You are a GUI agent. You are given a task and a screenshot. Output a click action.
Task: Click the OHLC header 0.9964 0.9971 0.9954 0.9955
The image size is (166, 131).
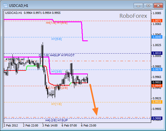[42, 13]
